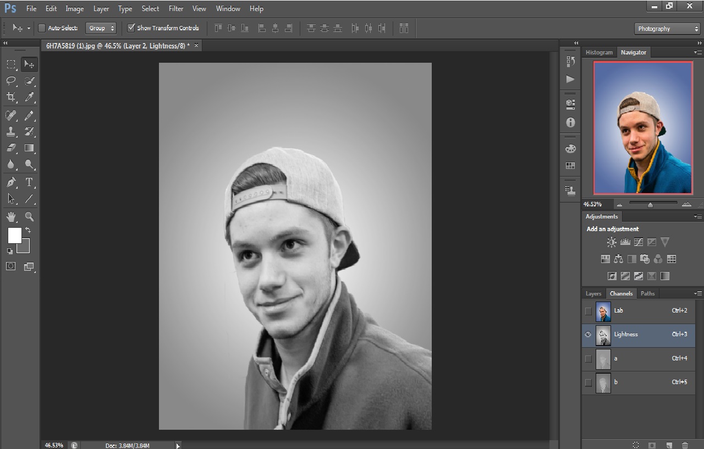The height and width of the screenshot is (449, 704).
Task: Open the Filter menu
Action: pyautogui.click(x=176, y=8)
